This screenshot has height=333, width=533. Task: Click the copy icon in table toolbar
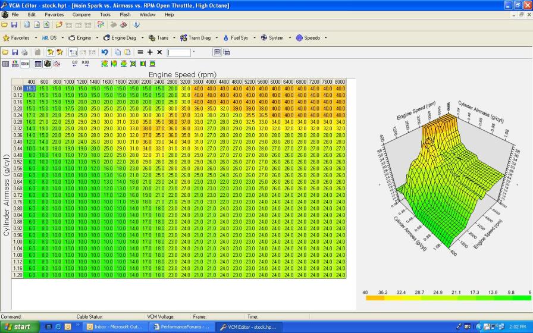tap(118, 52)
